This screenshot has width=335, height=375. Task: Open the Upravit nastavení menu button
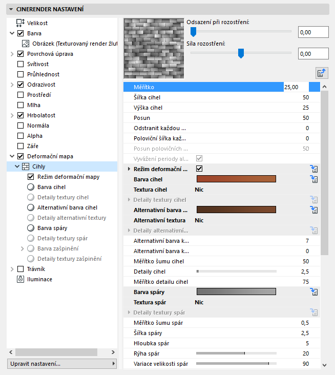(x=62, y=364)
